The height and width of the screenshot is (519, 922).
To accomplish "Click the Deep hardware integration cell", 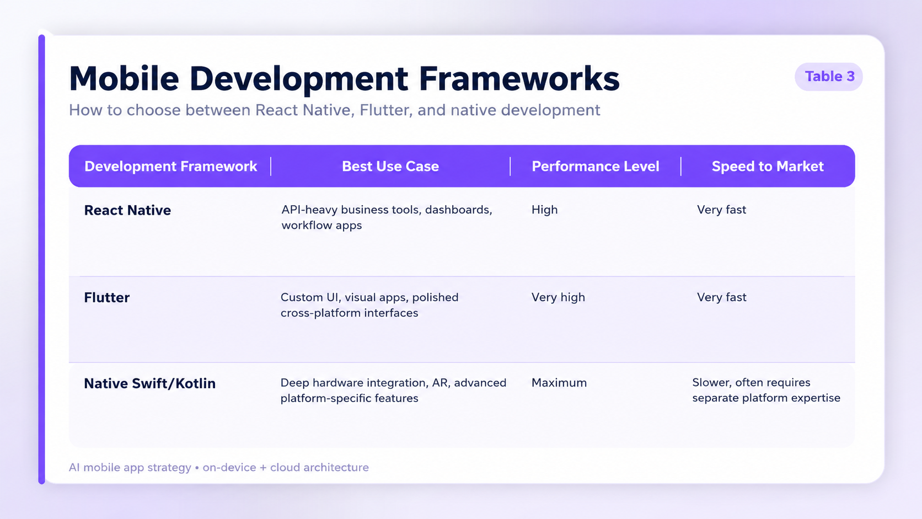I will point(393,390).
